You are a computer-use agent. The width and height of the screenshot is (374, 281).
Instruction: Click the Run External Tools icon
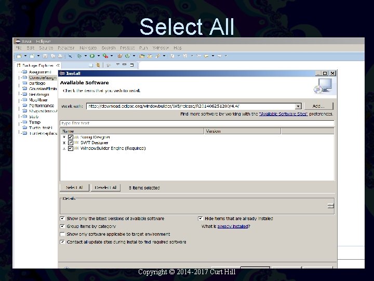(105, 56)
